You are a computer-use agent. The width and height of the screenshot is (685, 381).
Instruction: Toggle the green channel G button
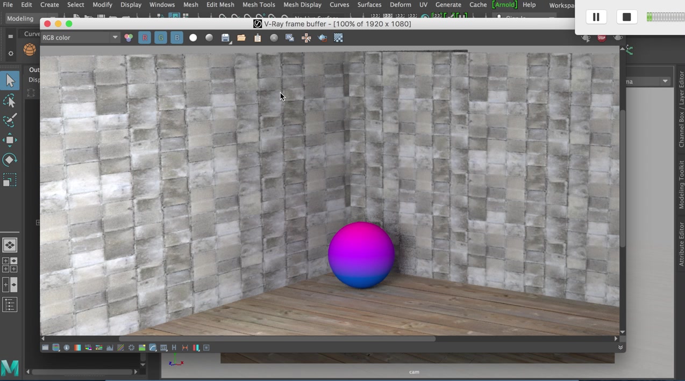pyautogui.click(x=161, y=38)
